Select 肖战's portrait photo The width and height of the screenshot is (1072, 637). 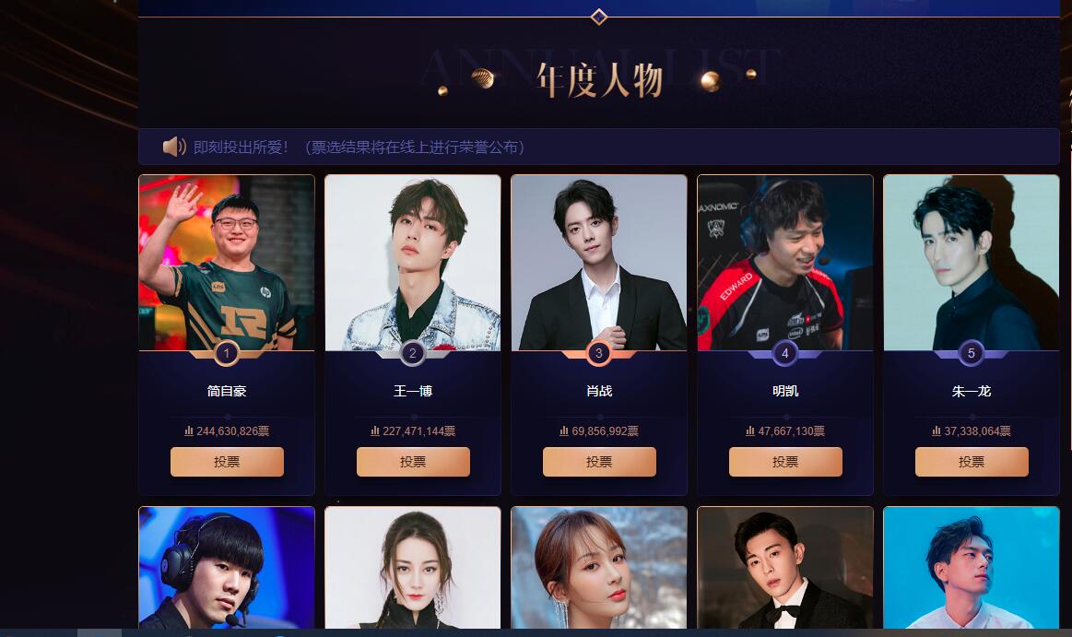[599, 263]
